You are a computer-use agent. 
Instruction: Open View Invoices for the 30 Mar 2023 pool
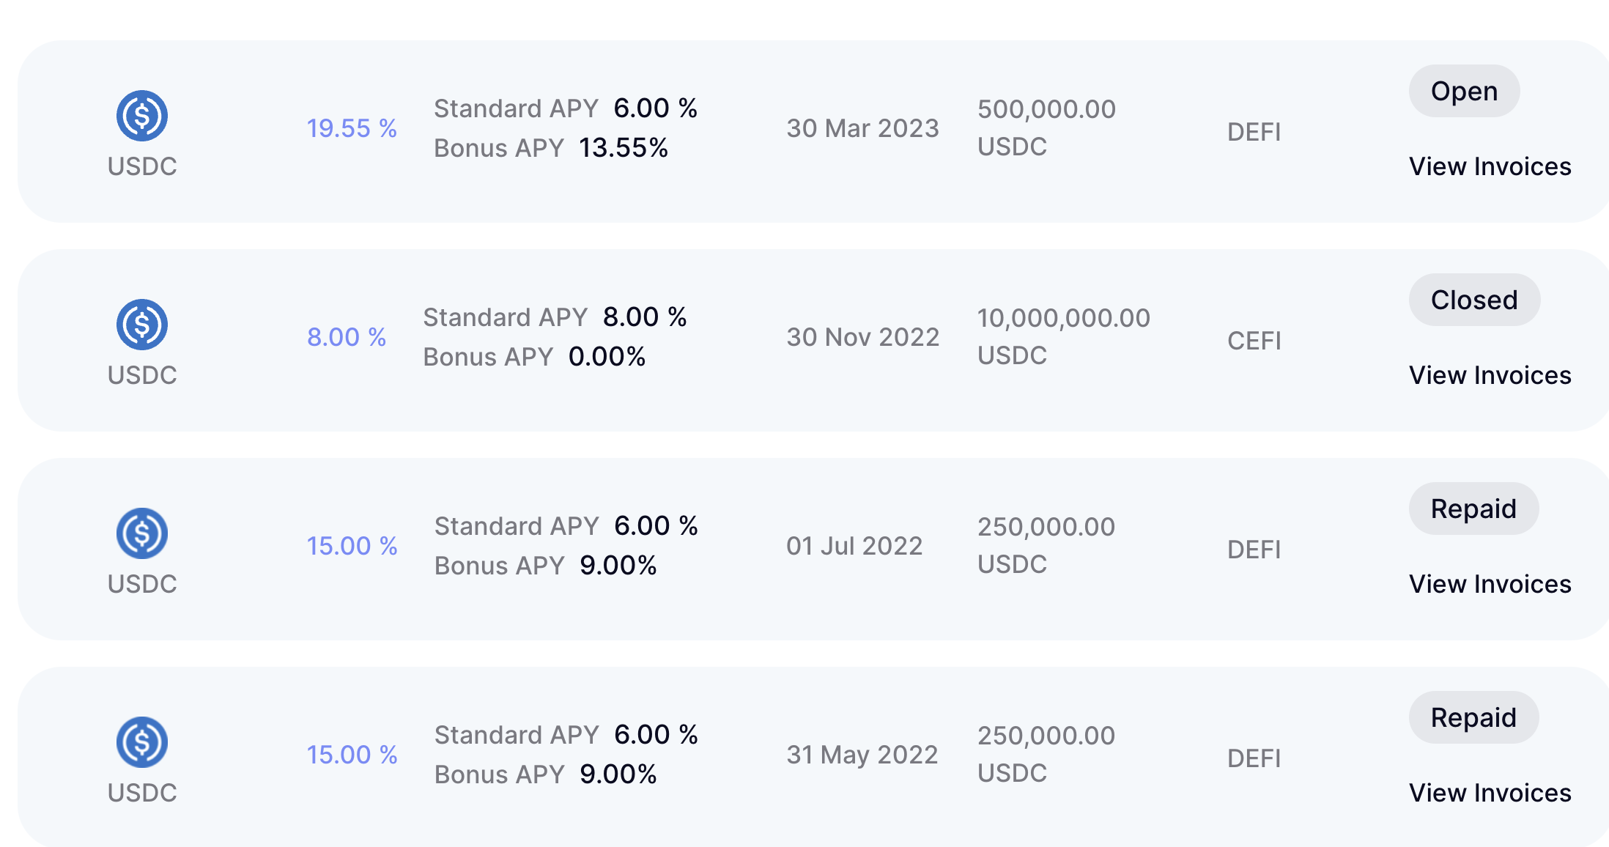(1490, 167)
